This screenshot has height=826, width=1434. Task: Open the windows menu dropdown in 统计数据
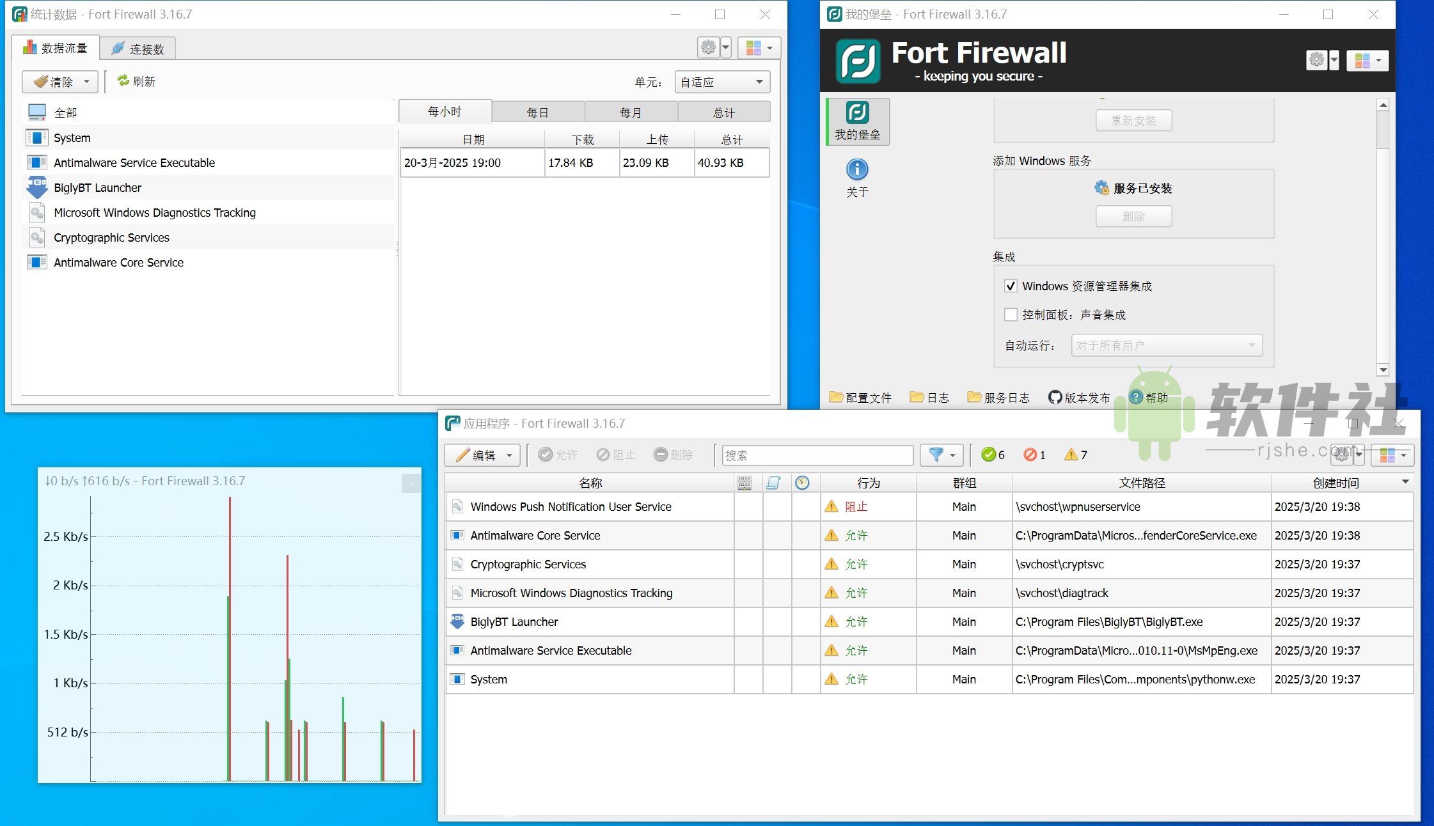coord(759,48)
